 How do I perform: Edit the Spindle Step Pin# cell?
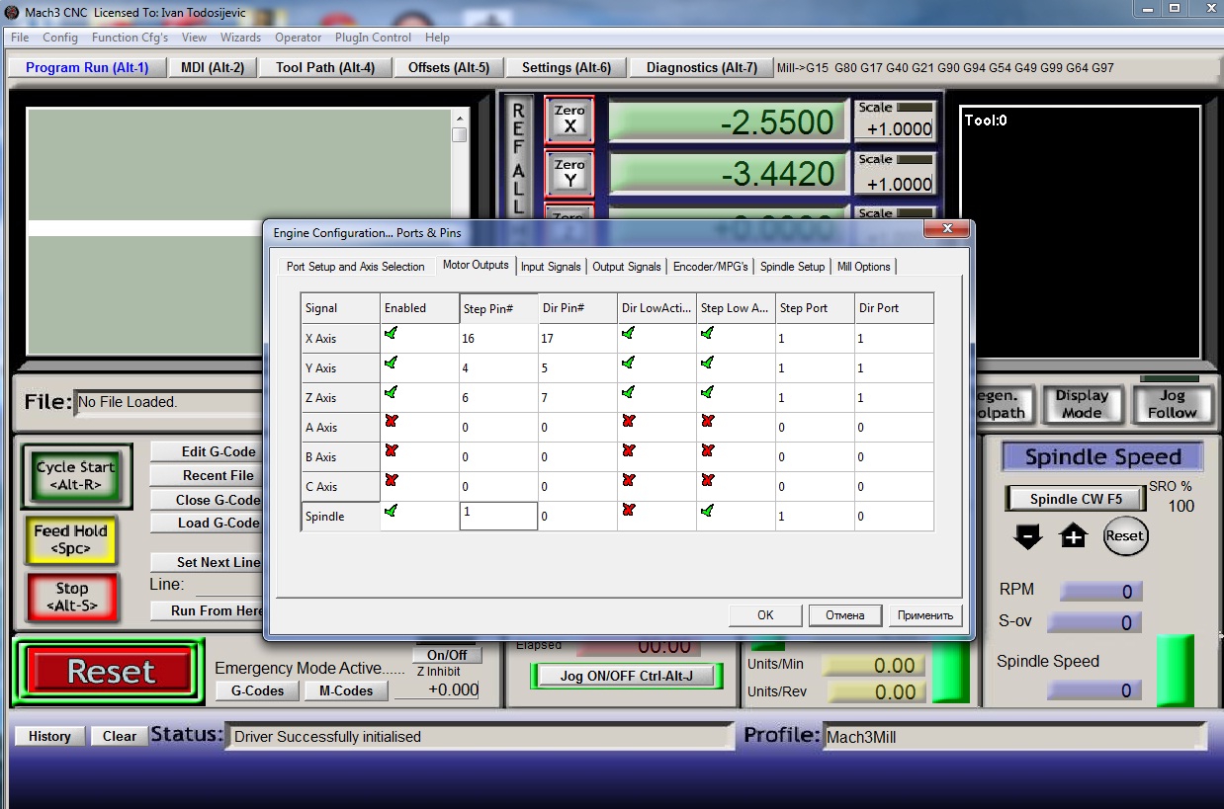(x=498, y=516)
